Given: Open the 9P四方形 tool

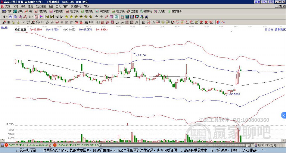Looking at the screenshot, I should pyautogui.click(x=56, y=11).
